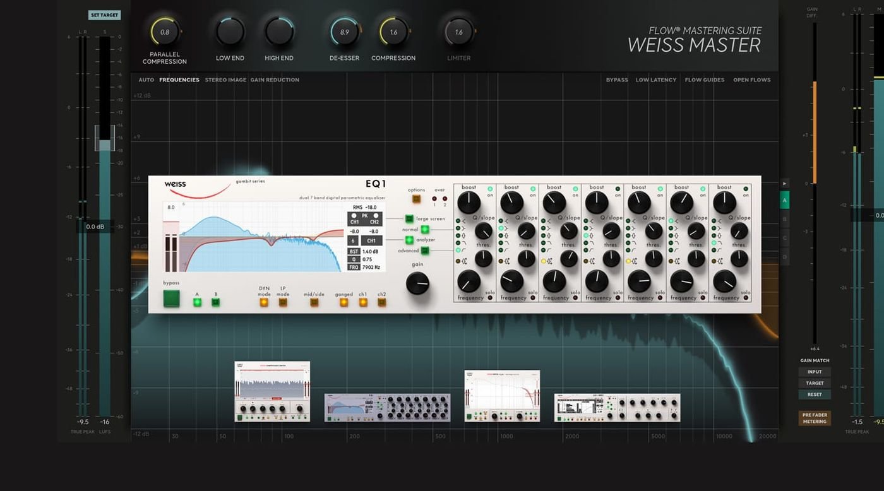Toggle the ganged channels button
The image size is (884, 491).
(x=343, y=302)
